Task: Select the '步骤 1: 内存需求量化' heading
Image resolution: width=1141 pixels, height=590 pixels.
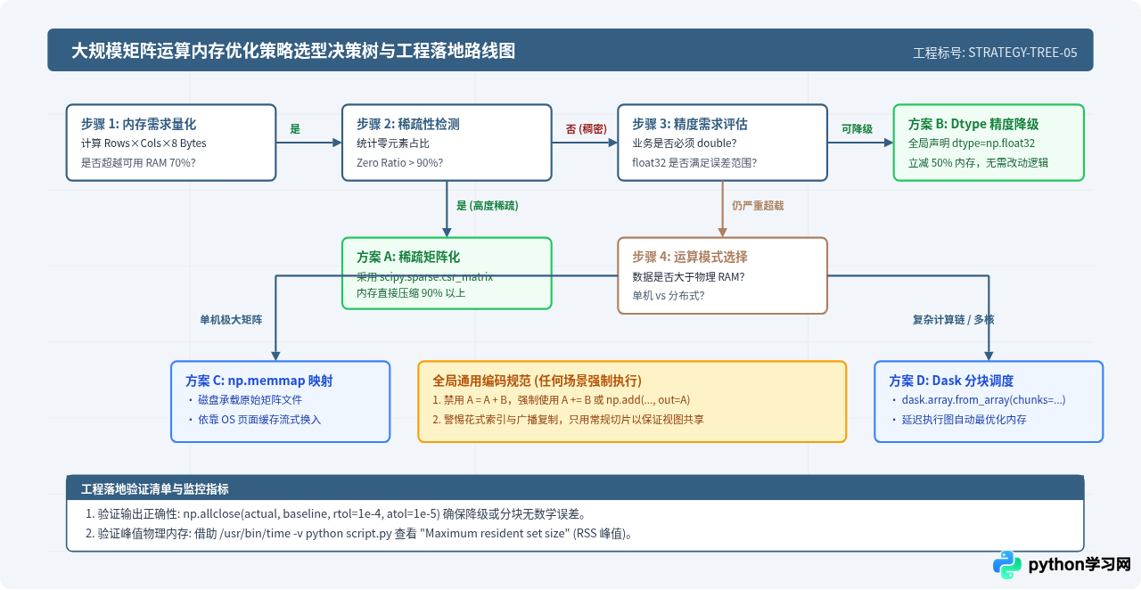Action: click(x=138, y=124)
